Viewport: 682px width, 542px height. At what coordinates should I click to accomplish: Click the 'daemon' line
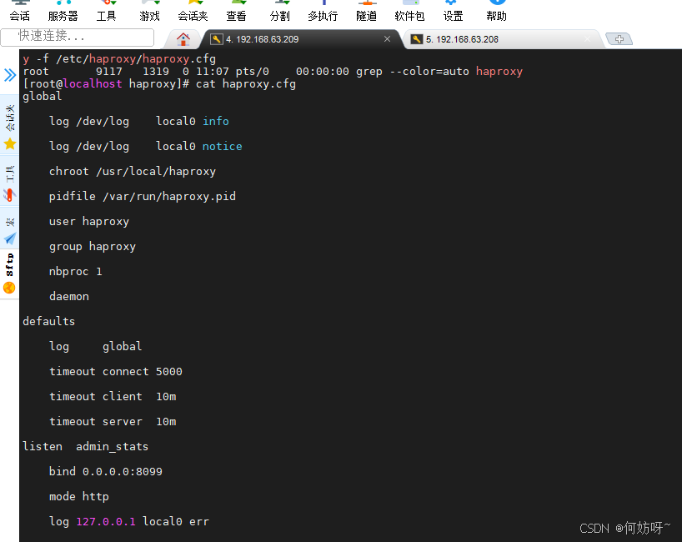pos(68,296)
